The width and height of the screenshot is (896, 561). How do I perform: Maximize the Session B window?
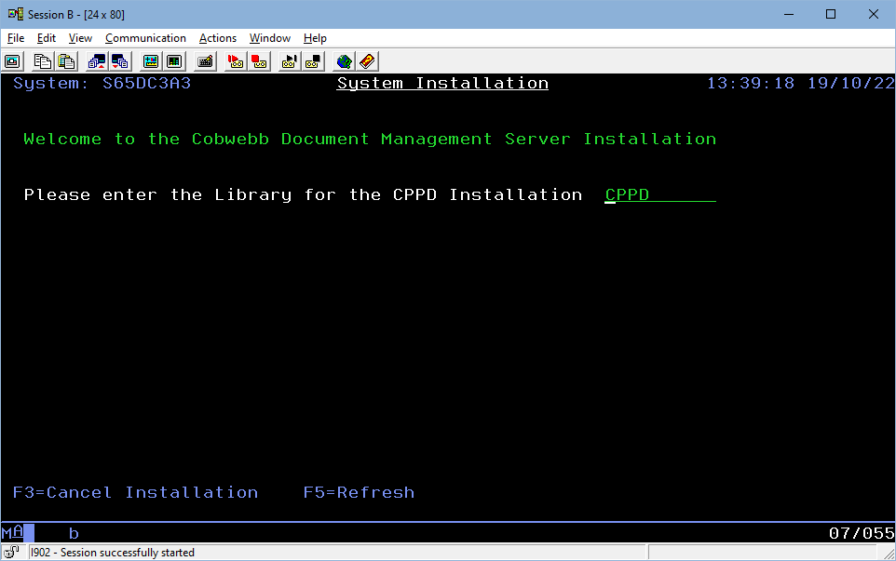[x=831, y=14]
